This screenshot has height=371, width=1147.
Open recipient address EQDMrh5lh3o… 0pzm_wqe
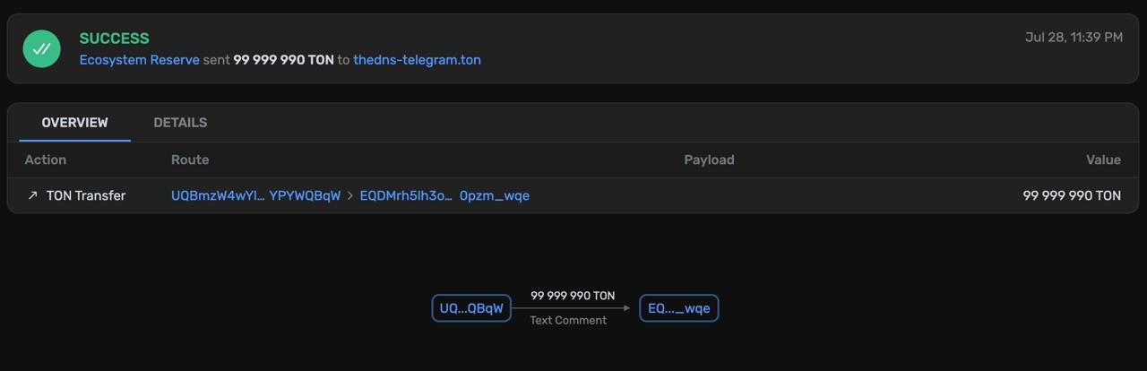point(444,195)
